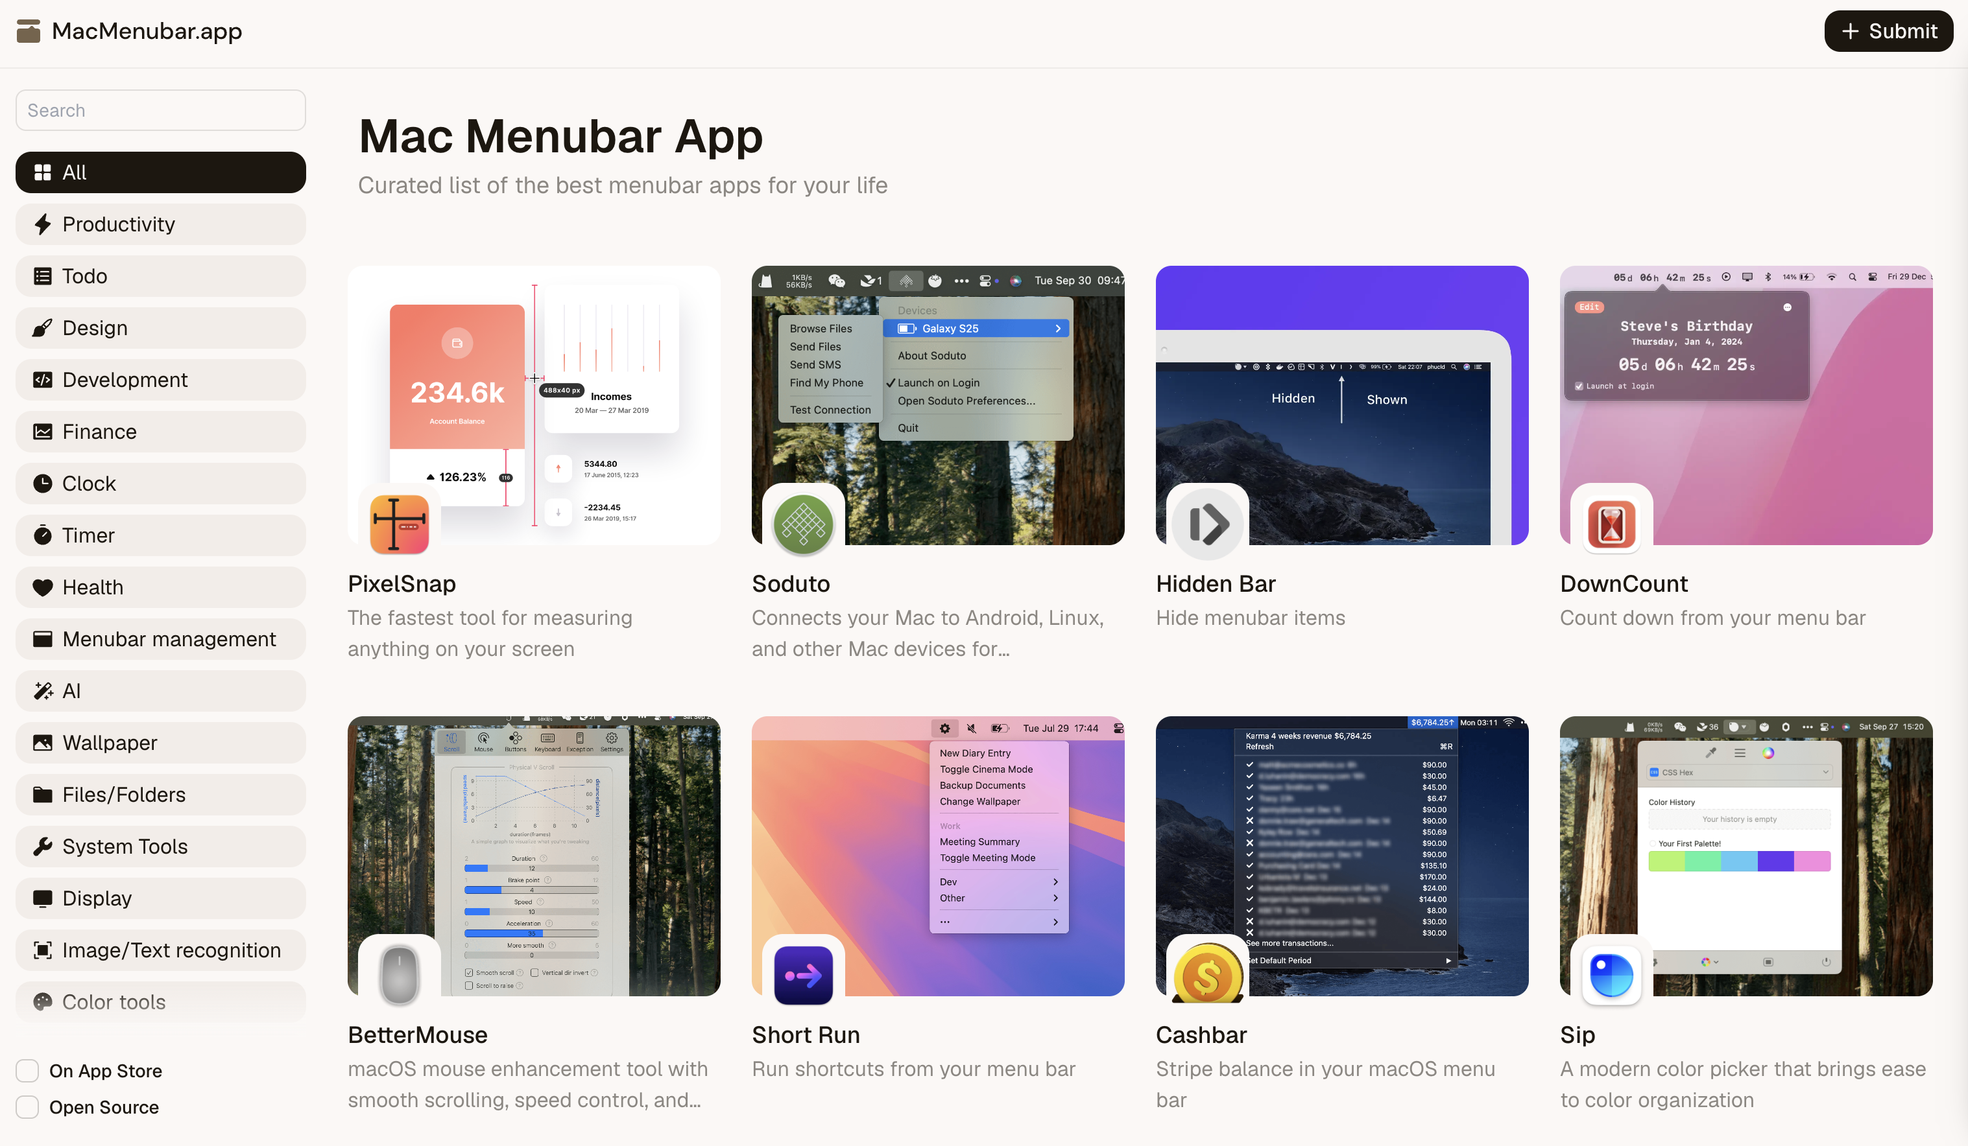Viewport: 1968px width, 1146px height.
Task: Click the Soduto green app icon
Action: (803, 524)
